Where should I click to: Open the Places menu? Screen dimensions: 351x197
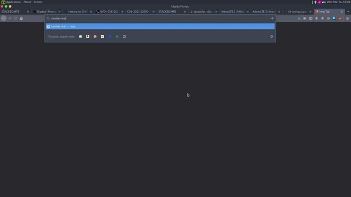click(27, 2)
